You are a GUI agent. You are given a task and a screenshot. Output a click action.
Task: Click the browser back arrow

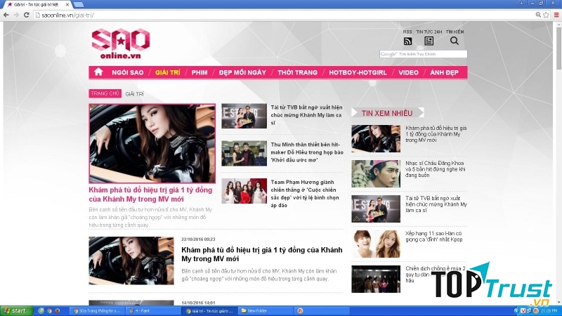(6, 15)
